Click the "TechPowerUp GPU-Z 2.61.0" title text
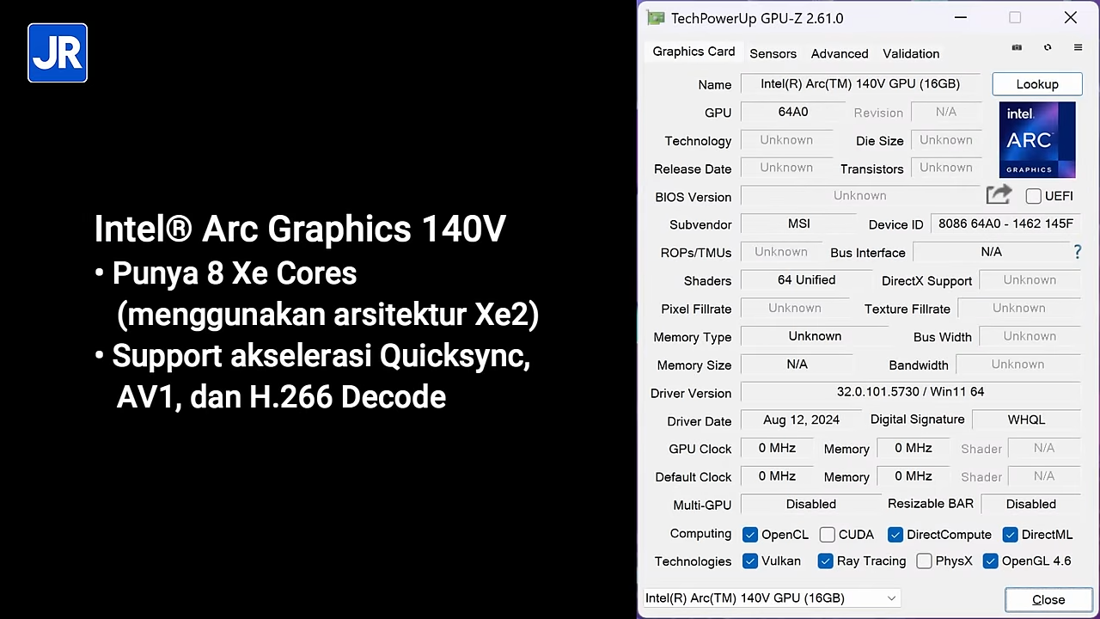Viewport: 1100px width, 619px height. coord(757,18)
